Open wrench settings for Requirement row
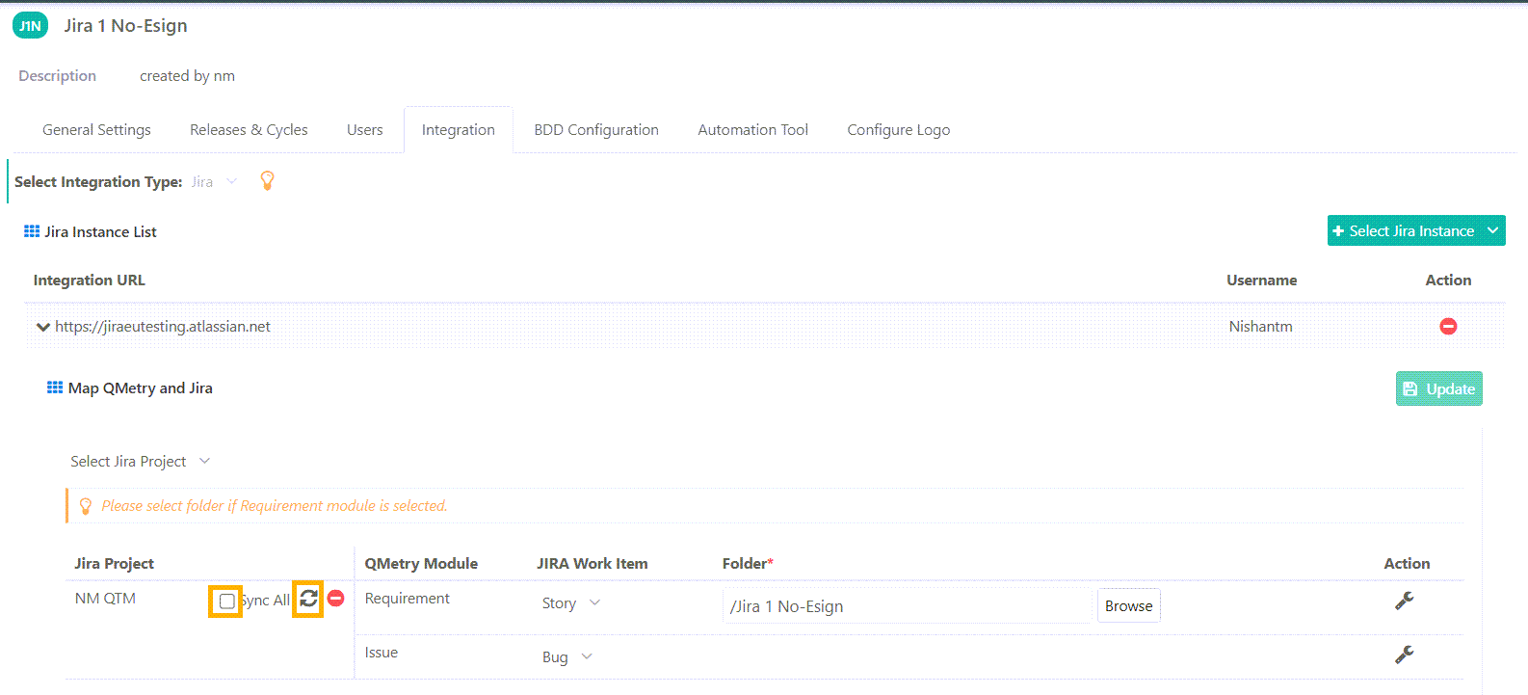This screenshot has width=1528, height=695. pyautogui.click(x=1404, y=601)
